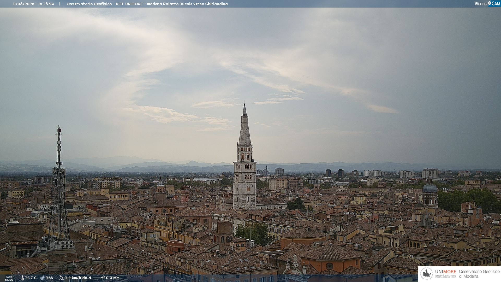Click the timestamp '11/08/2026 - 16:38:54'
This screenshot has width=501, height=282.
[x=33, y=4]
